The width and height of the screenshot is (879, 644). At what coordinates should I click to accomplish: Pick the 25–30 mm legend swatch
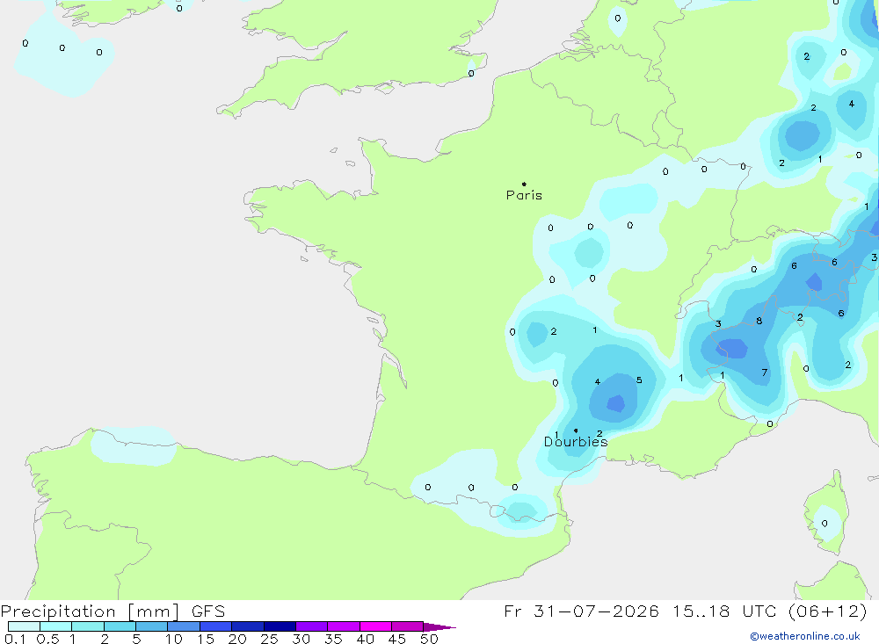tap(280, 626)
